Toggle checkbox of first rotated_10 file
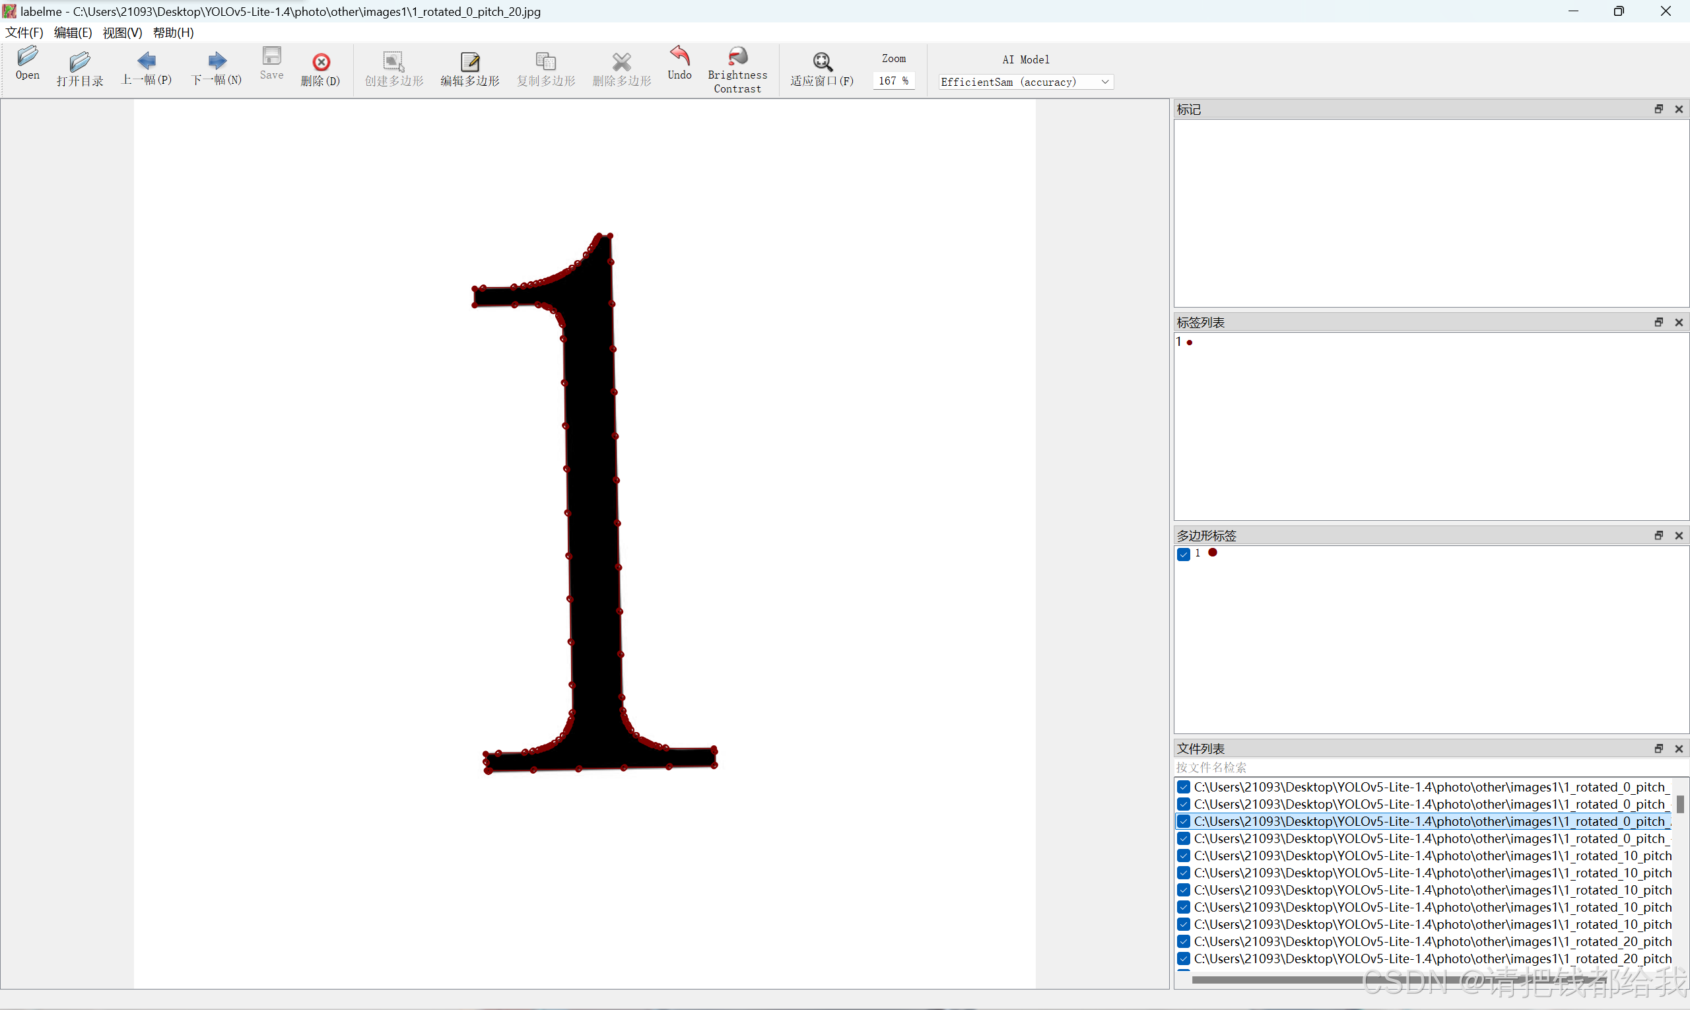The height and width of the screenshot is (1010, 1690). click(x=1184, y=856)
